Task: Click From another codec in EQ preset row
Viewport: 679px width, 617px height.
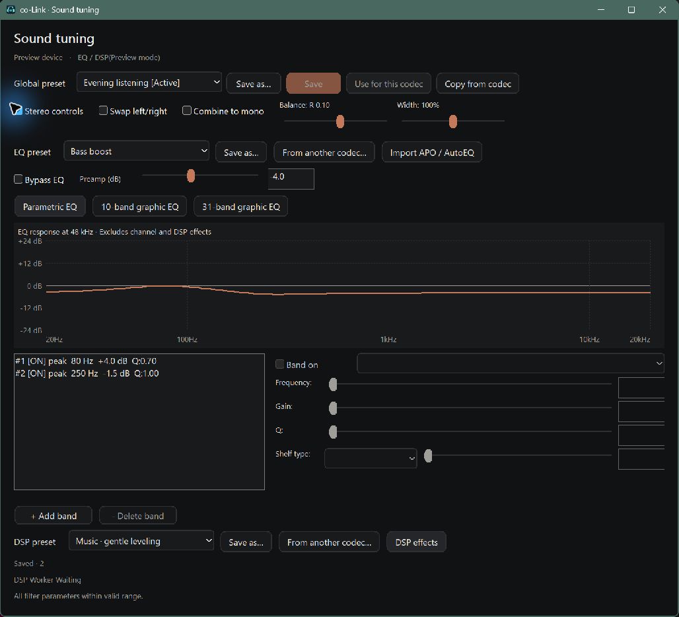Action: [324, 153]
